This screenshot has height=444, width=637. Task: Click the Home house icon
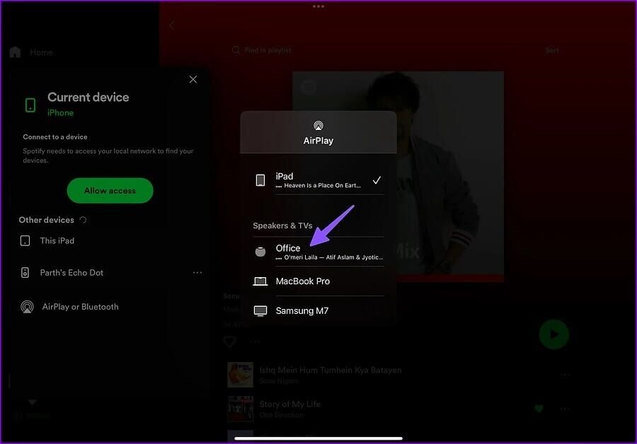point(15,52)
